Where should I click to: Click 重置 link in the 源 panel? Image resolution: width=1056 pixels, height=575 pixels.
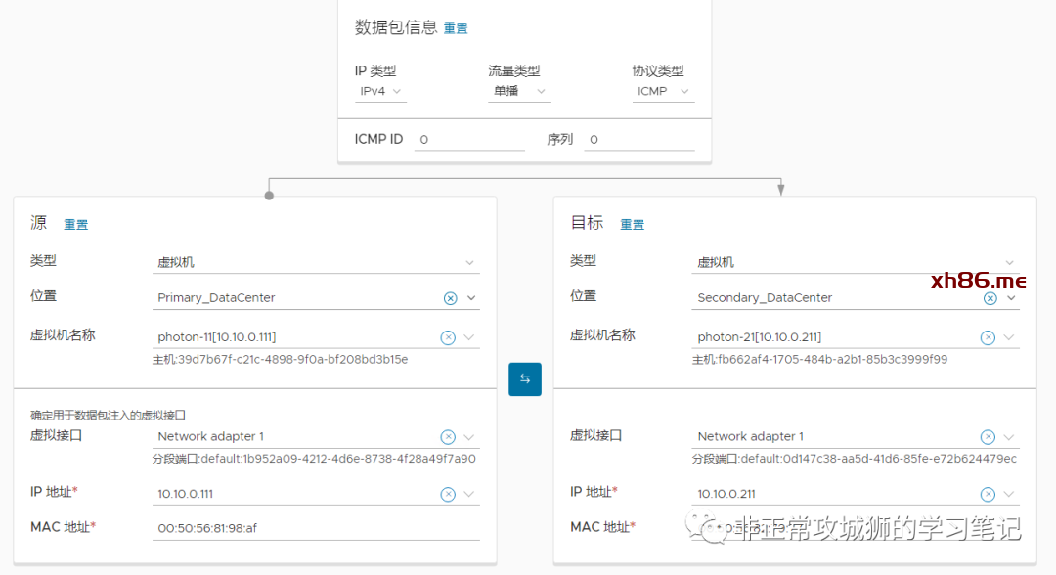pyautogui.click(x=75, y=225)
